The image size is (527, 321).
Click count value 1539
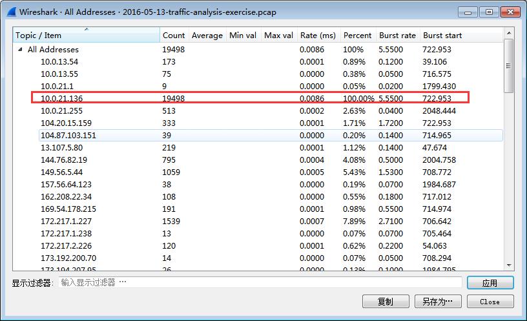[171, 221]
